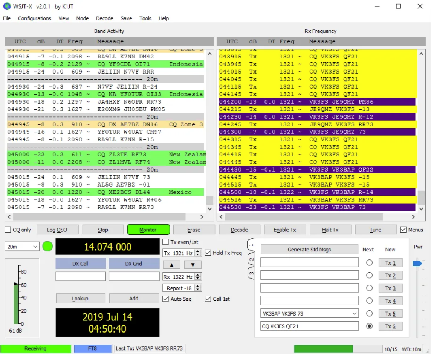Open the Configurations menu
This screenshot has width=431, height=354.
(x=34, y=18)
